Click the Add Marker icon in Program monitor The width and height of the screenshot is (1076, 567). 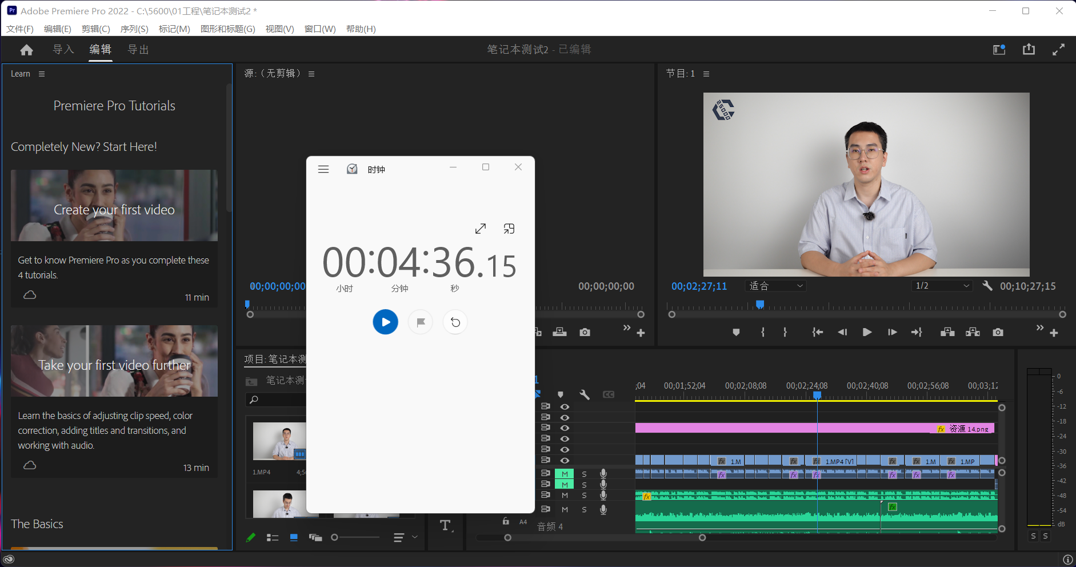[x=736, y=332]
